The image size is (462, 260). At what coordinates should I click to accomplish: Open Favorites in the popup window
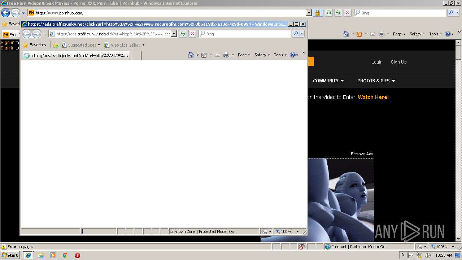[34, 45]
